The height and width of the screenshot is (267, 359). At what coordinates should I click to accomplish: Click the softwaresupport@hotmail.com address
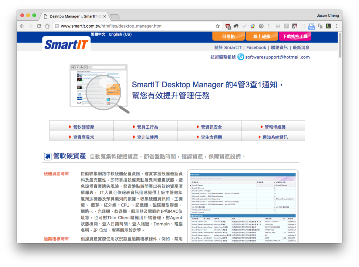tap(278, 57)
